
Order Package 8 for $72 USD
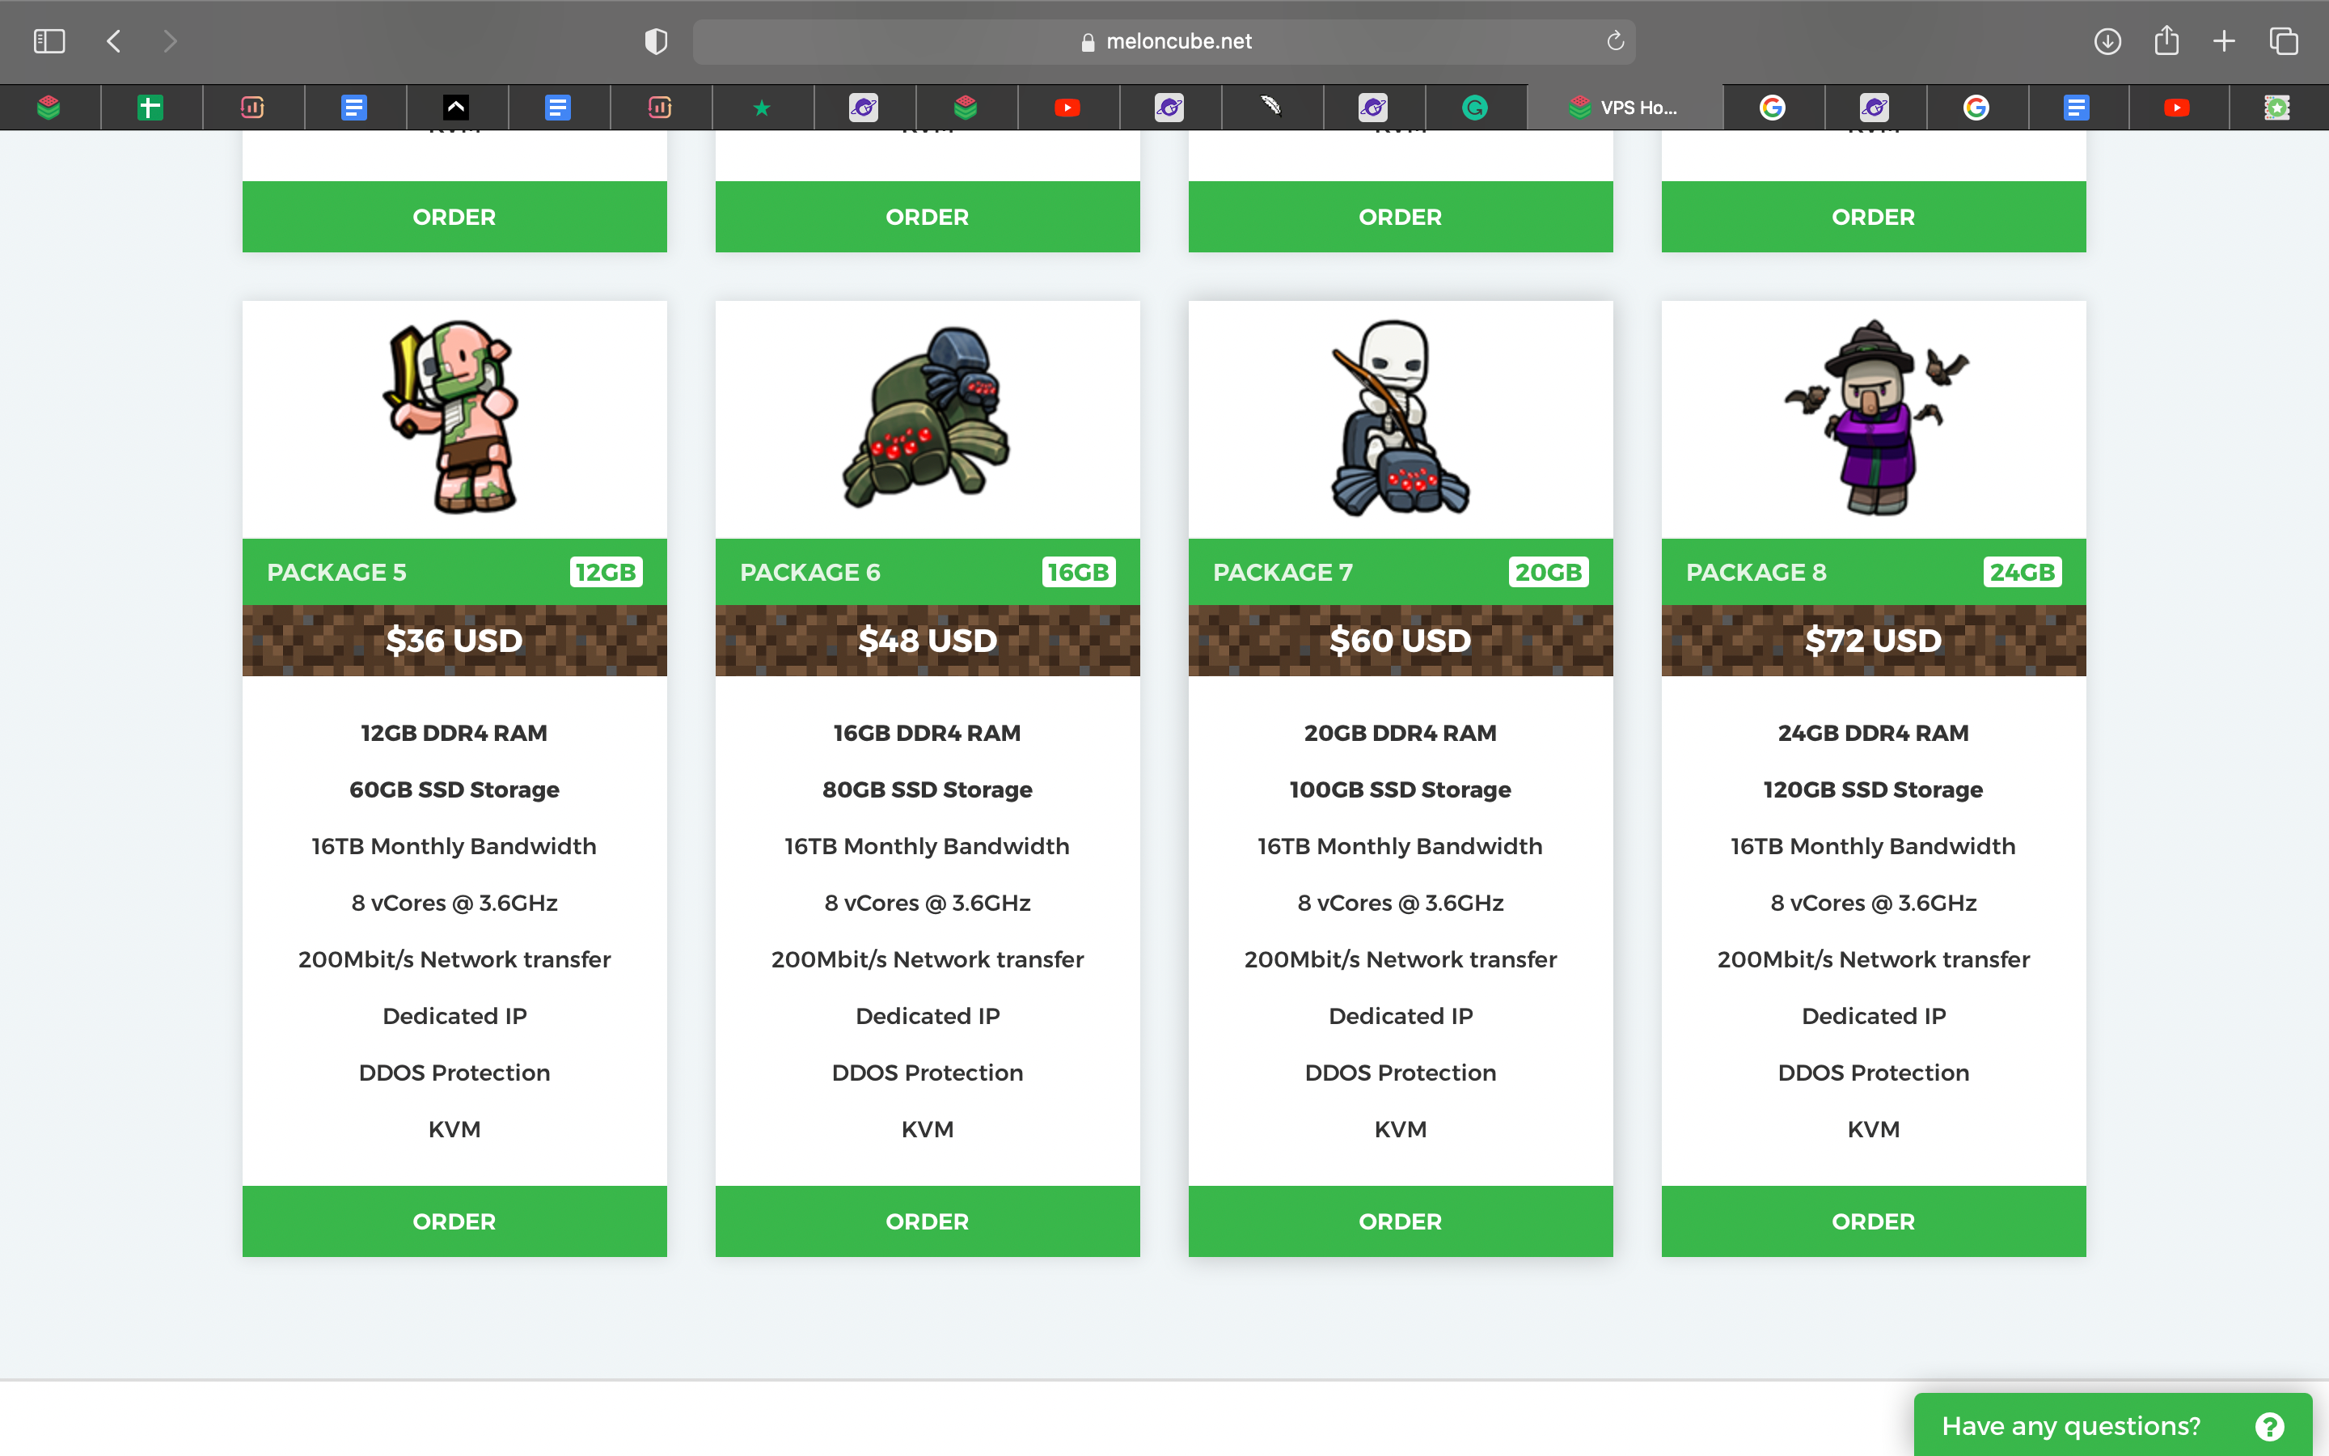1874,1221
